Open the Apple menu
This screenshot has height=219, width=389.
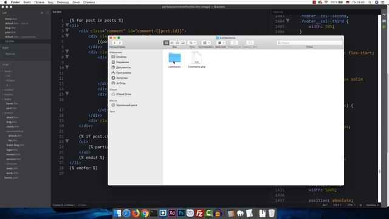(x=5, y=2)
